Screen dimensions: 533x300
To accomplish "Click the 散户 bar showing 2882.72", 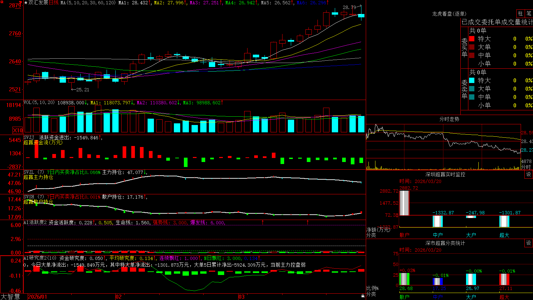I will (x=404, y=203).
